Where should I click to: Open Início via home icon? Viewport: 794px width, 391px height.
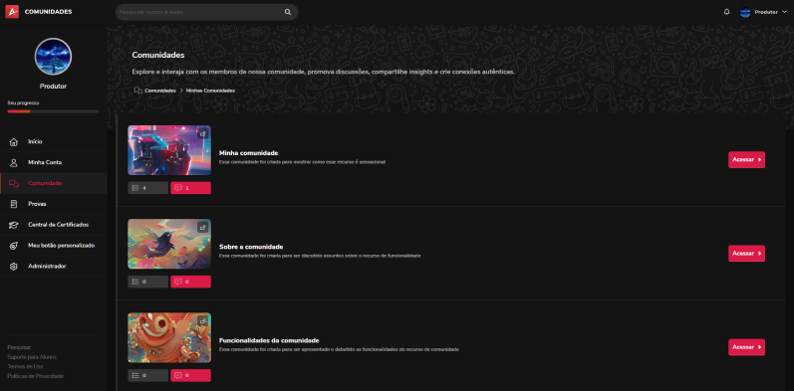[14, 141]
